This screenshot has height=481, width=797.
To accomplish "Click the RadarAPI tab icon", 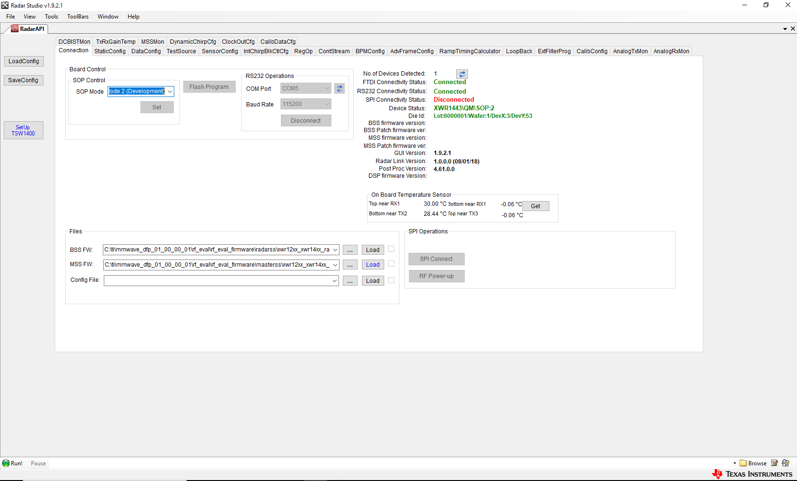I will tap(15, 29).
